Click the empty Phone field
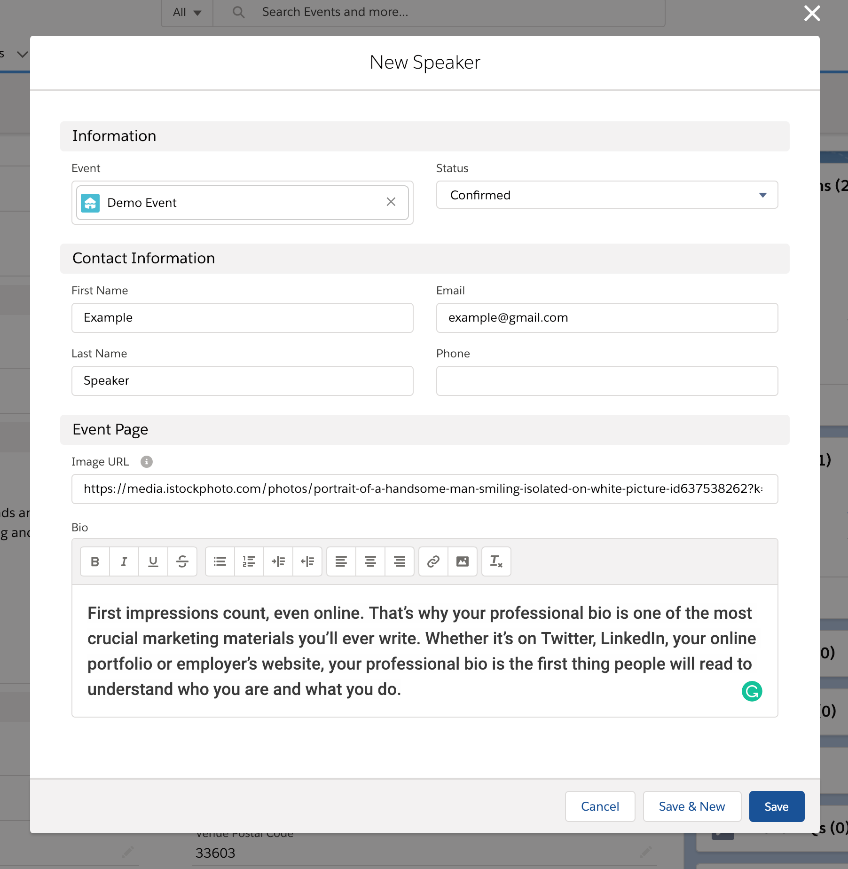Screen dimensions: 848x869 (607, 381)
